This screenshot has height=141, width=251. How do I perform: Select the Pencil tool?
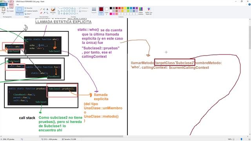point(41,9)
